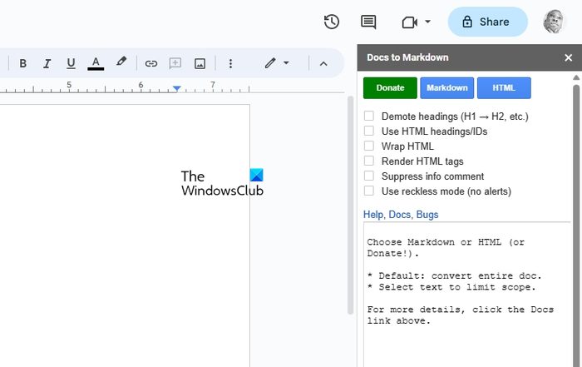Click '* Default: convert entire doc.' line

(454, 276)
